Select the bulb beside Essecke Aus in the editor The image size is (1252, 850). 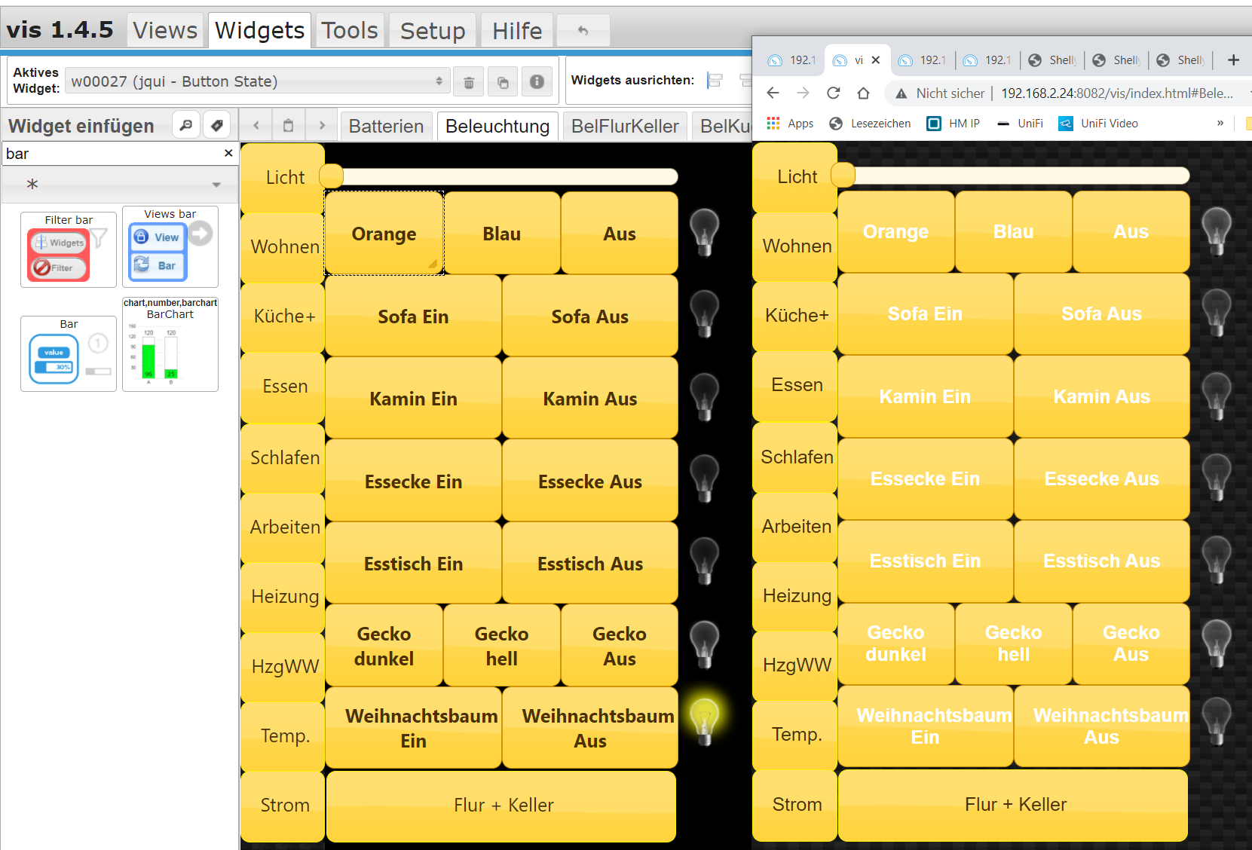click(704, 479)
